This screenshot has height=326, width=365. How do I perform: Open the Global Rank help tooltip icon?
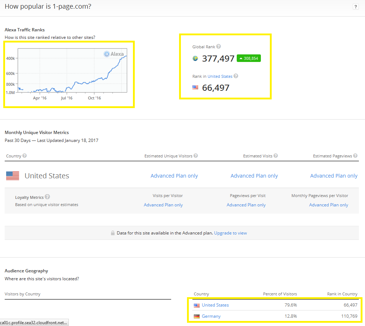click(218, 46)
